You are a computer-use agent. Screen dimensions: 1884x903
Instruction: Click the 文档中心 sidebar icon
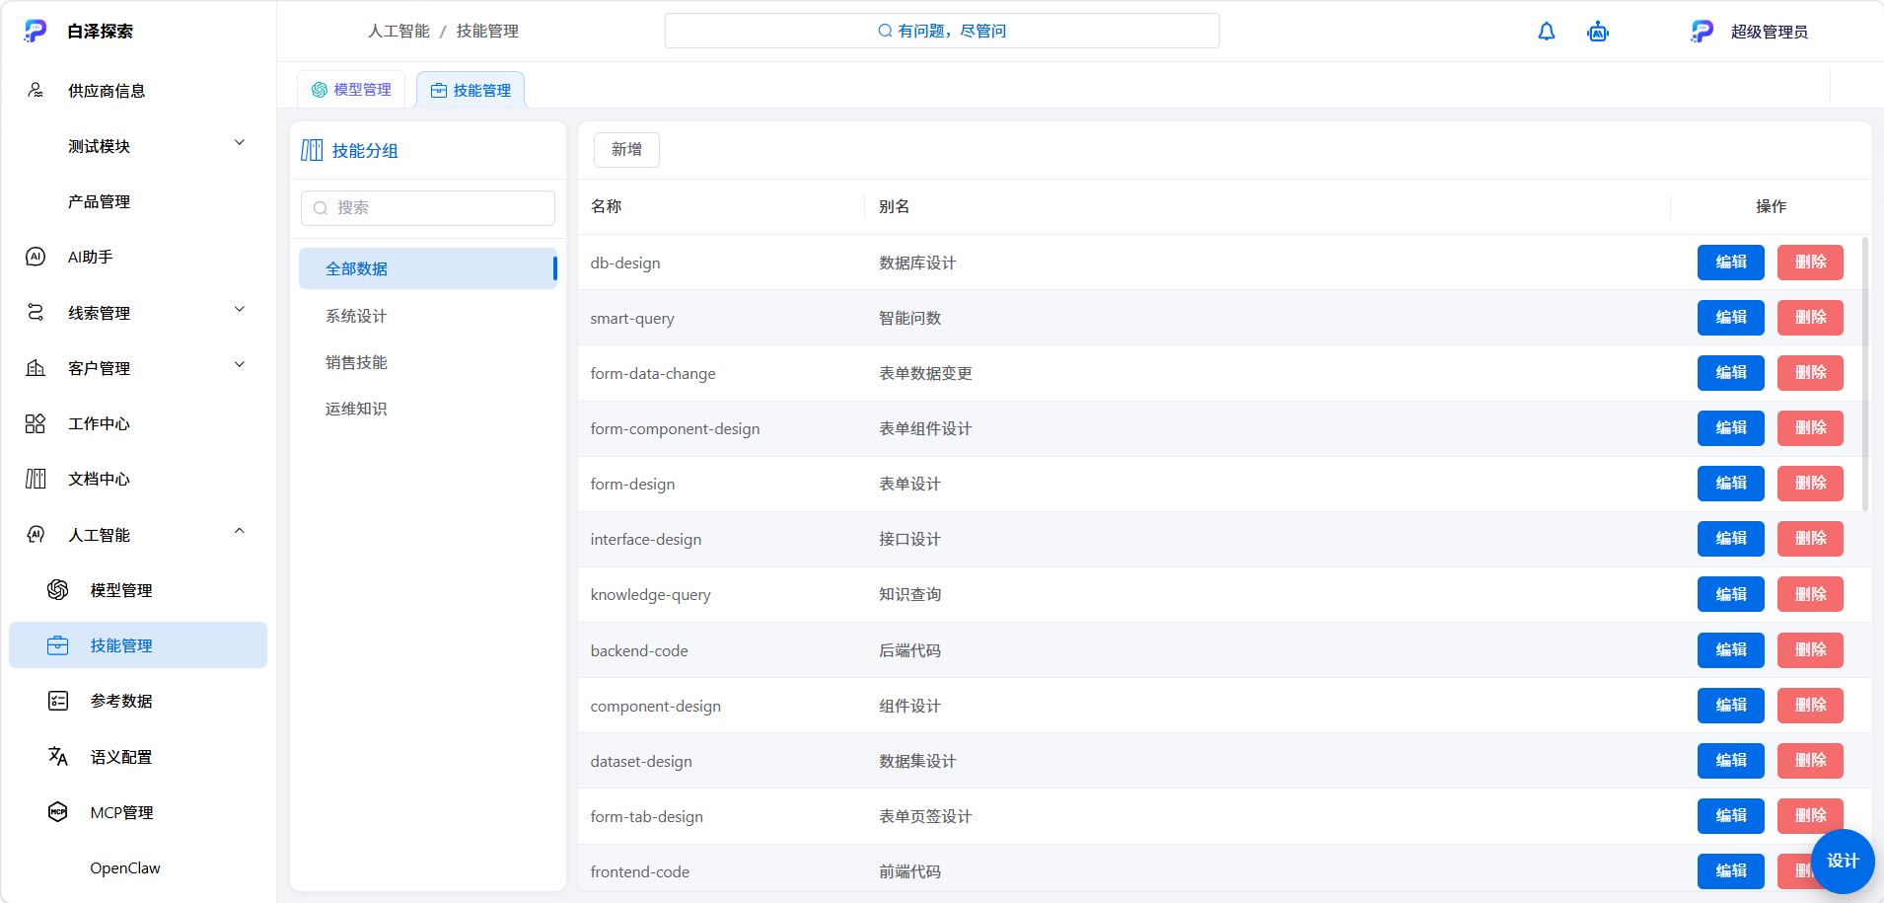[x=36, y=479]
